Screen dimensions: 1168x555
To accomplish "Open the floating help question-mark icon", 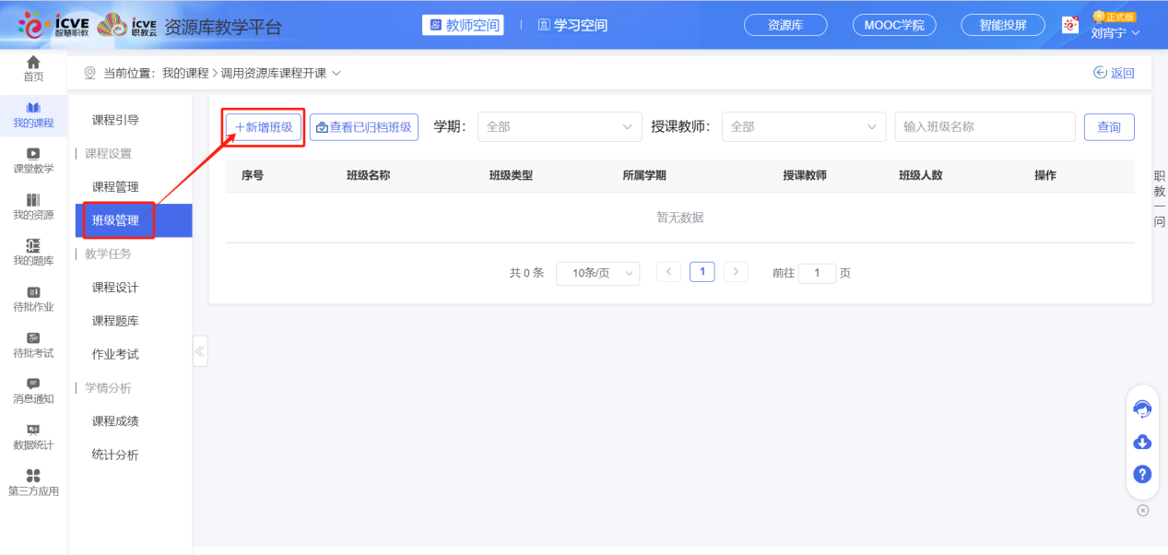I will [1141, 474].
